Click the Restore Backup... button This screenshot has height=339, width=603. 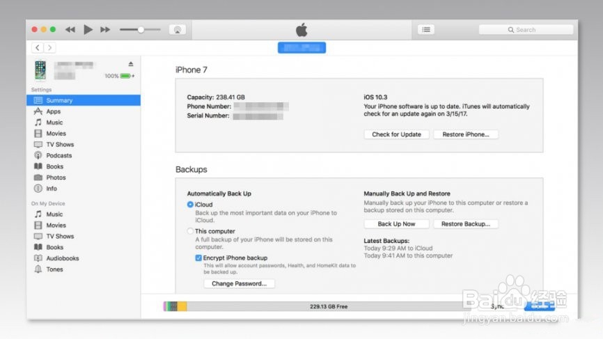(x=466, y=224)
